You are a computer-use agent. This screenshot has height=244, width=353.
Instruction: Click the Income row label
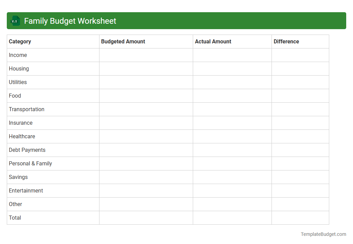point(18,55)
